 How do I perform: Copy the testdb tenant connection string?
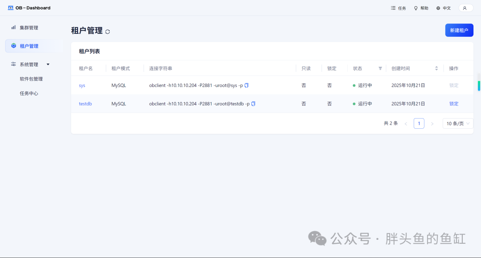tap(253, 103)
